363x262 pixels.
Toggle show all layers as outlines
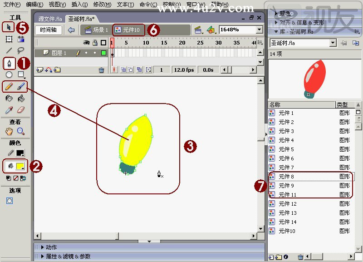[103, 43]
